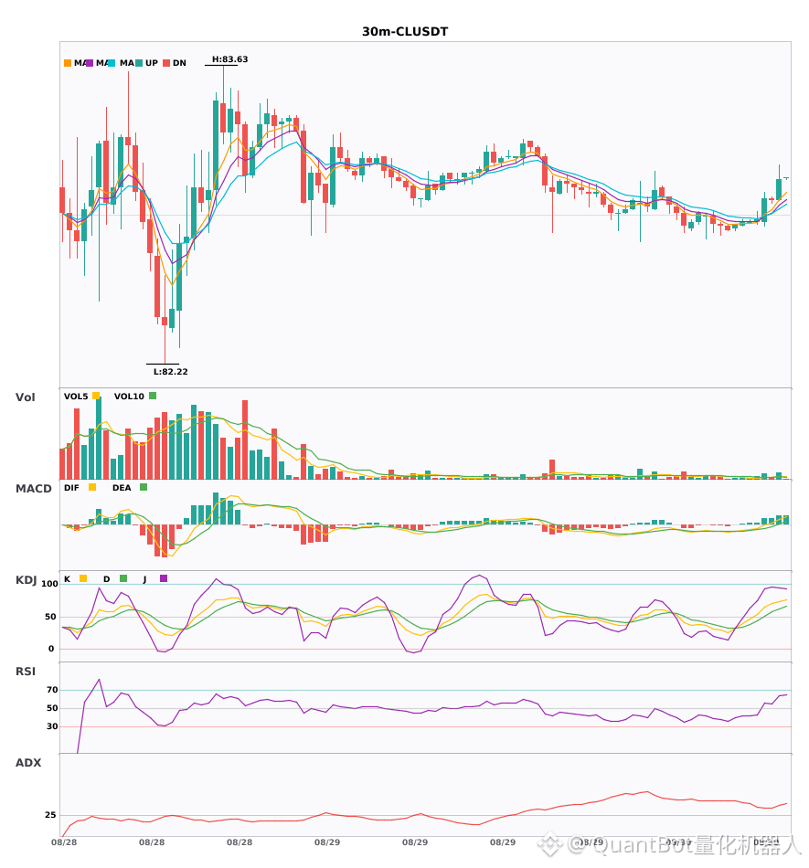Select the MACD panel label

click(33, 489)
